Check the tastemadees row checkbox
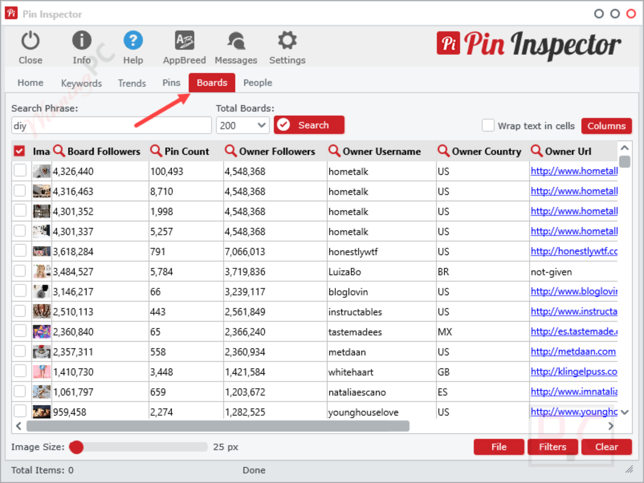Screen dimensions: 644x483 pyautogui.click(x=20, y=331)
